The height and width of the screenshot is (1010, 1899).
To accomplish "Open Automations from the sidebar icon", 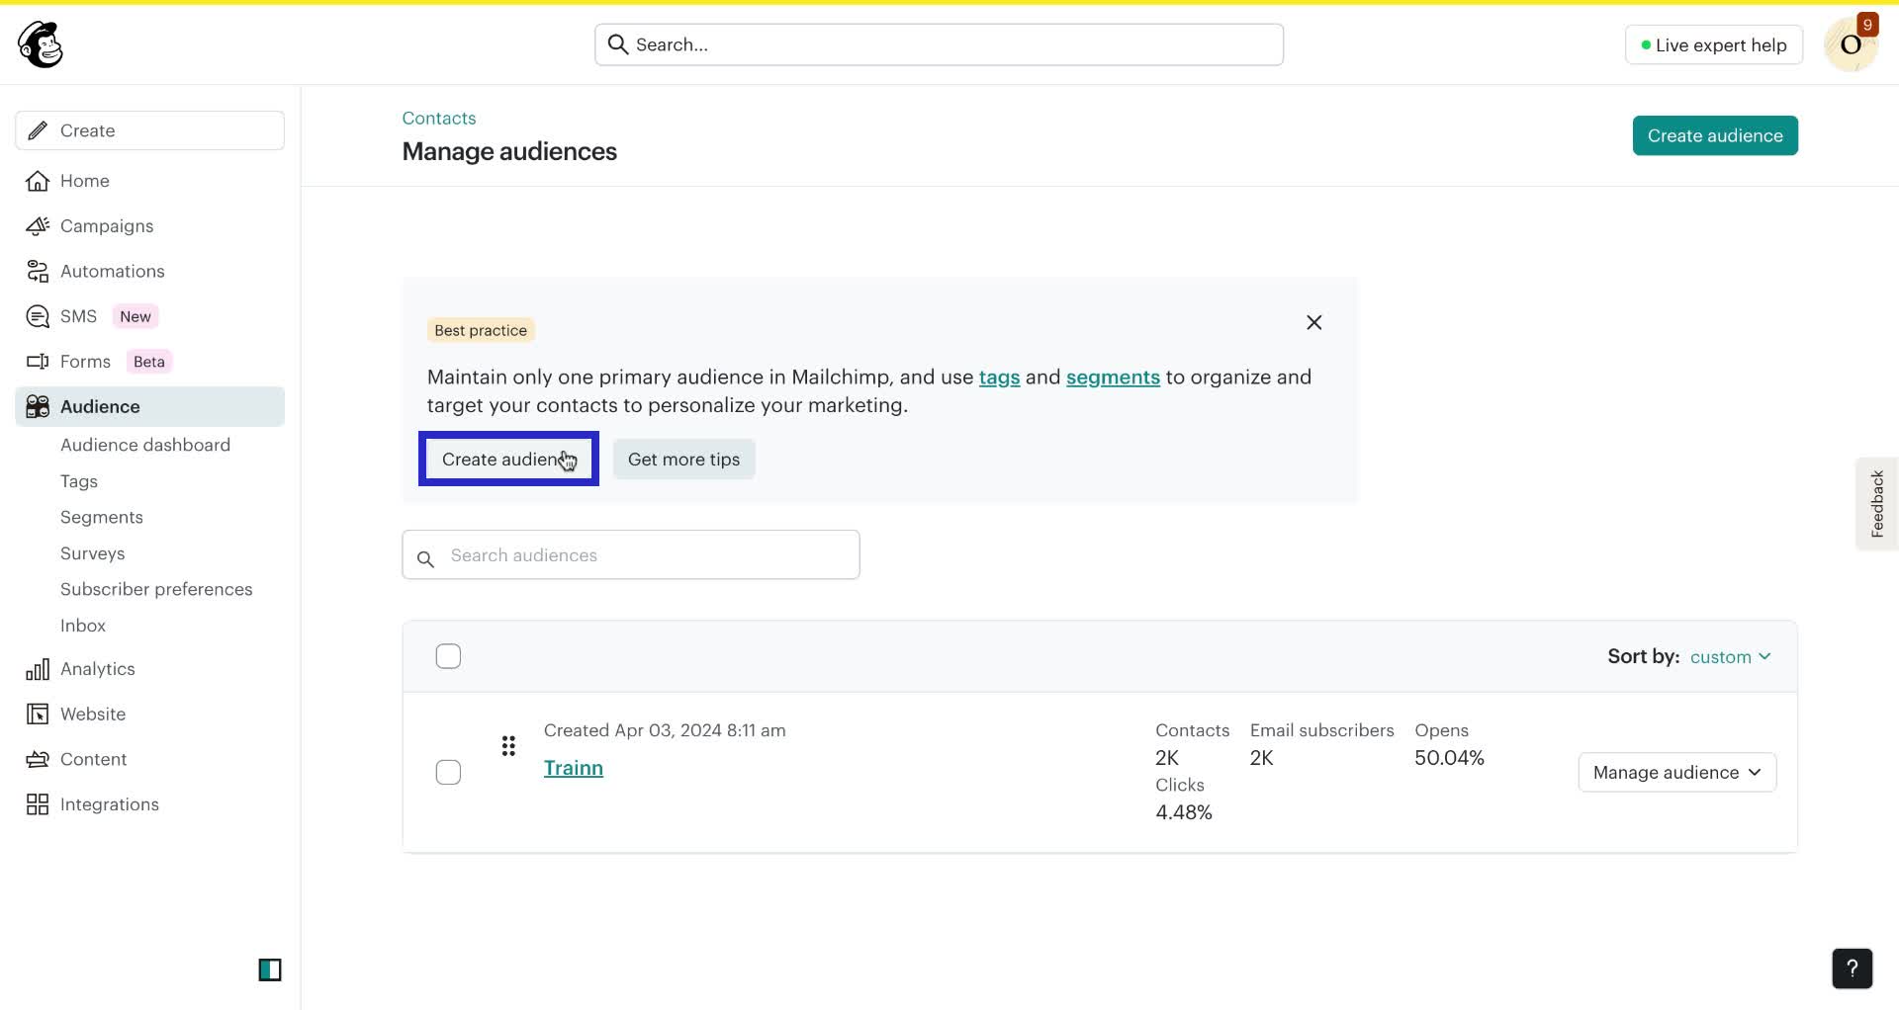I will [x=37, y=271].
